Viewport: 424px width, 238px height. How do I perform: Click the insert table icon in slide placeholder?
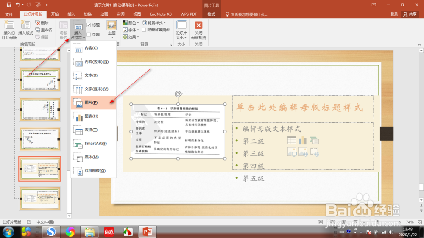292,140
